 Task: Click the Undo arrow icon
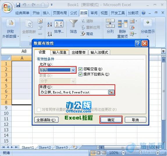(24, 5)
